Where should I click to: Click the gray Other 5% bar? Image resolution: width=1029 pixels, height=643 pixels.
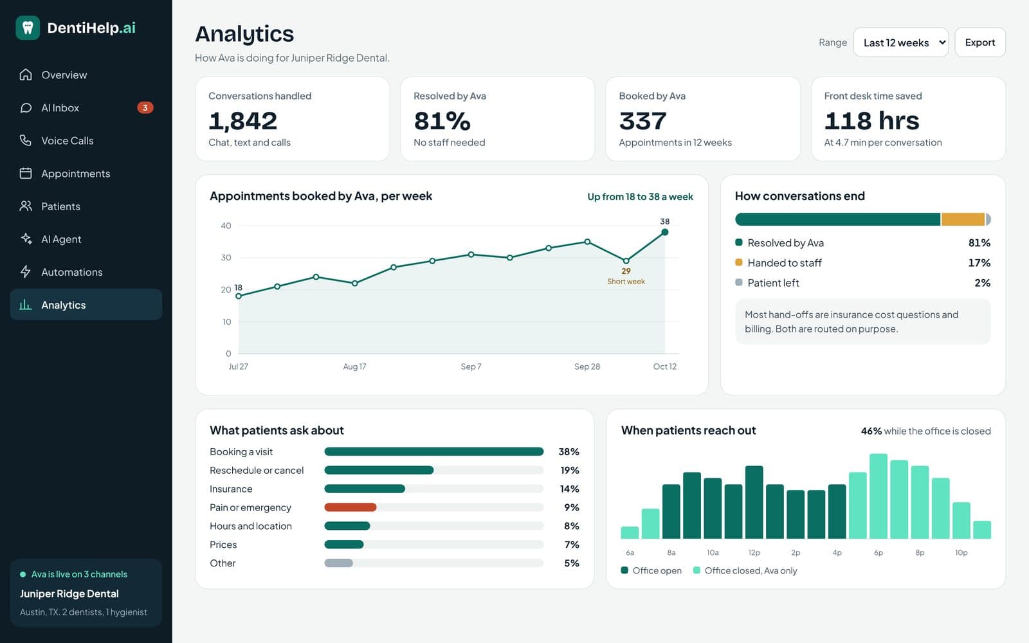pyautogui.click(x=339, y=563)
